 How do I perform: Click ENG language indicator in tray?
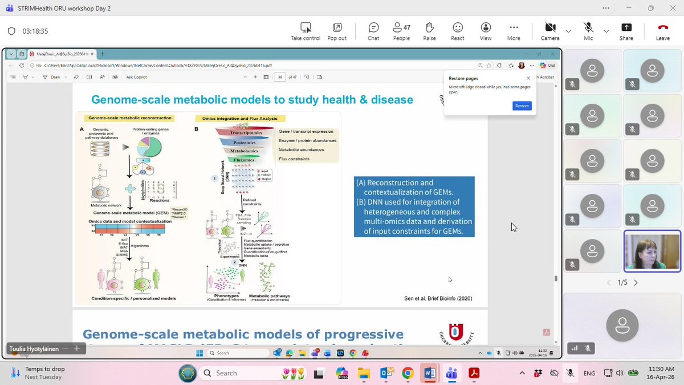(589, 373)
